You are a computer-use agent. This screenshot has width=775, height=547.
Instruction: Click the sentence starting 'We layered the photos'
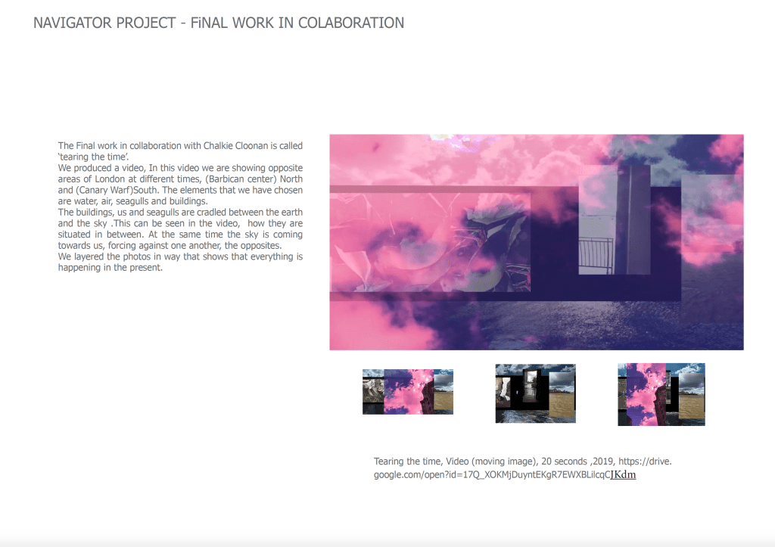tap(180, 257)
